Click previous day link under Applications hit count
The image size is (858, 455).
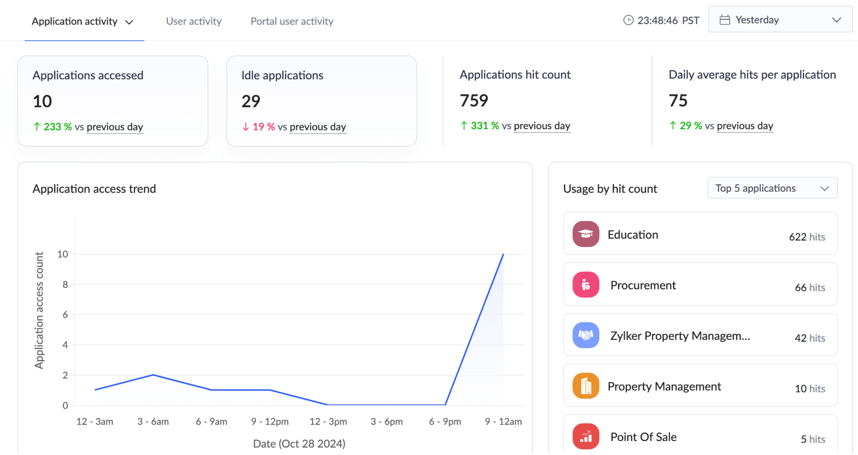[x=542, y=126]
